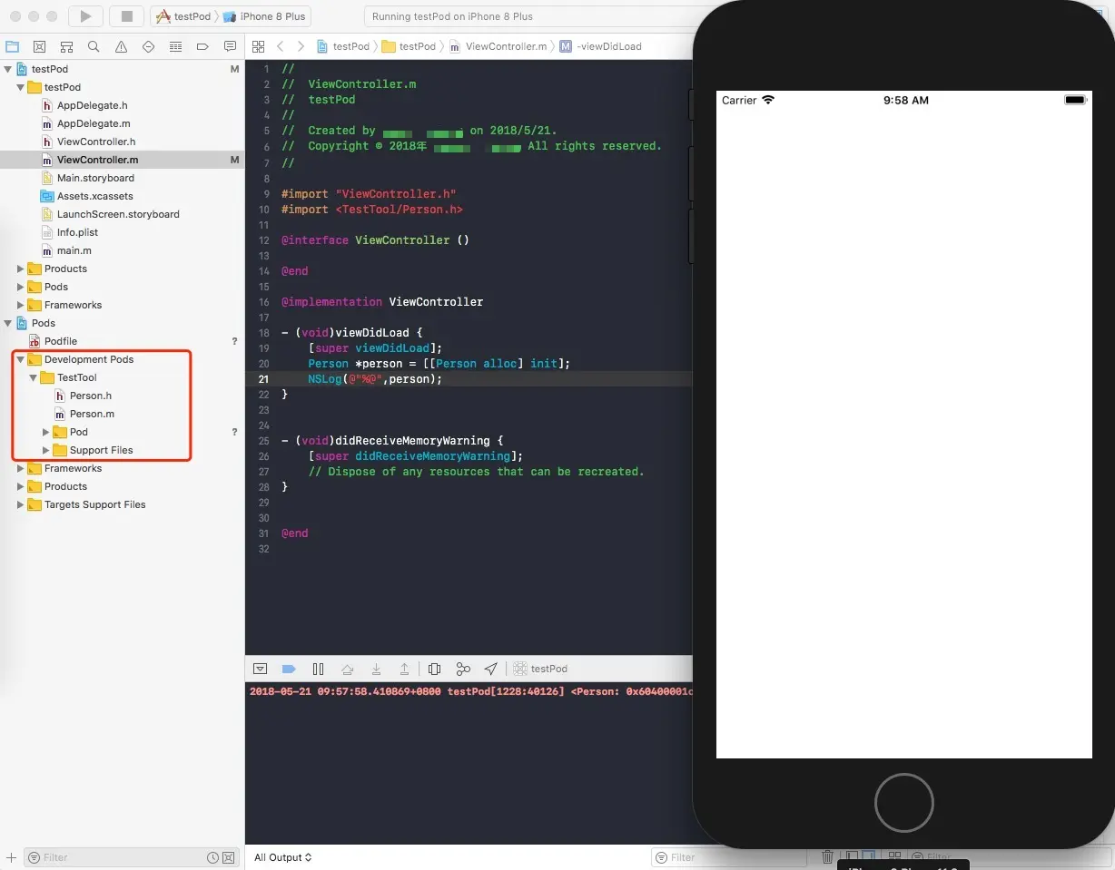Screen dimensions: 1115x870
Task: Show the Debug navigator
Action: pyautogui.click(x=175, y=46)
